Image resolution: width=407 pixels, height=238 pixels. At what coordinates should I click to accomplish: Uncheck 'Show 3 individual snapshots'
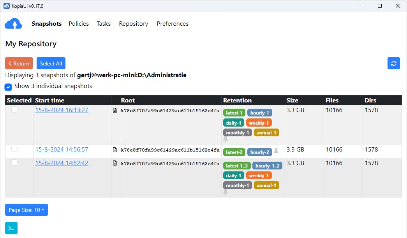click(8, 86)
